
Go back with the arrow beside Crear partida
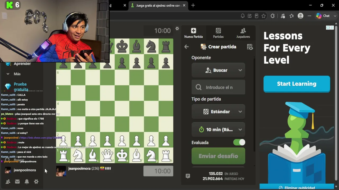pos(186,47)
